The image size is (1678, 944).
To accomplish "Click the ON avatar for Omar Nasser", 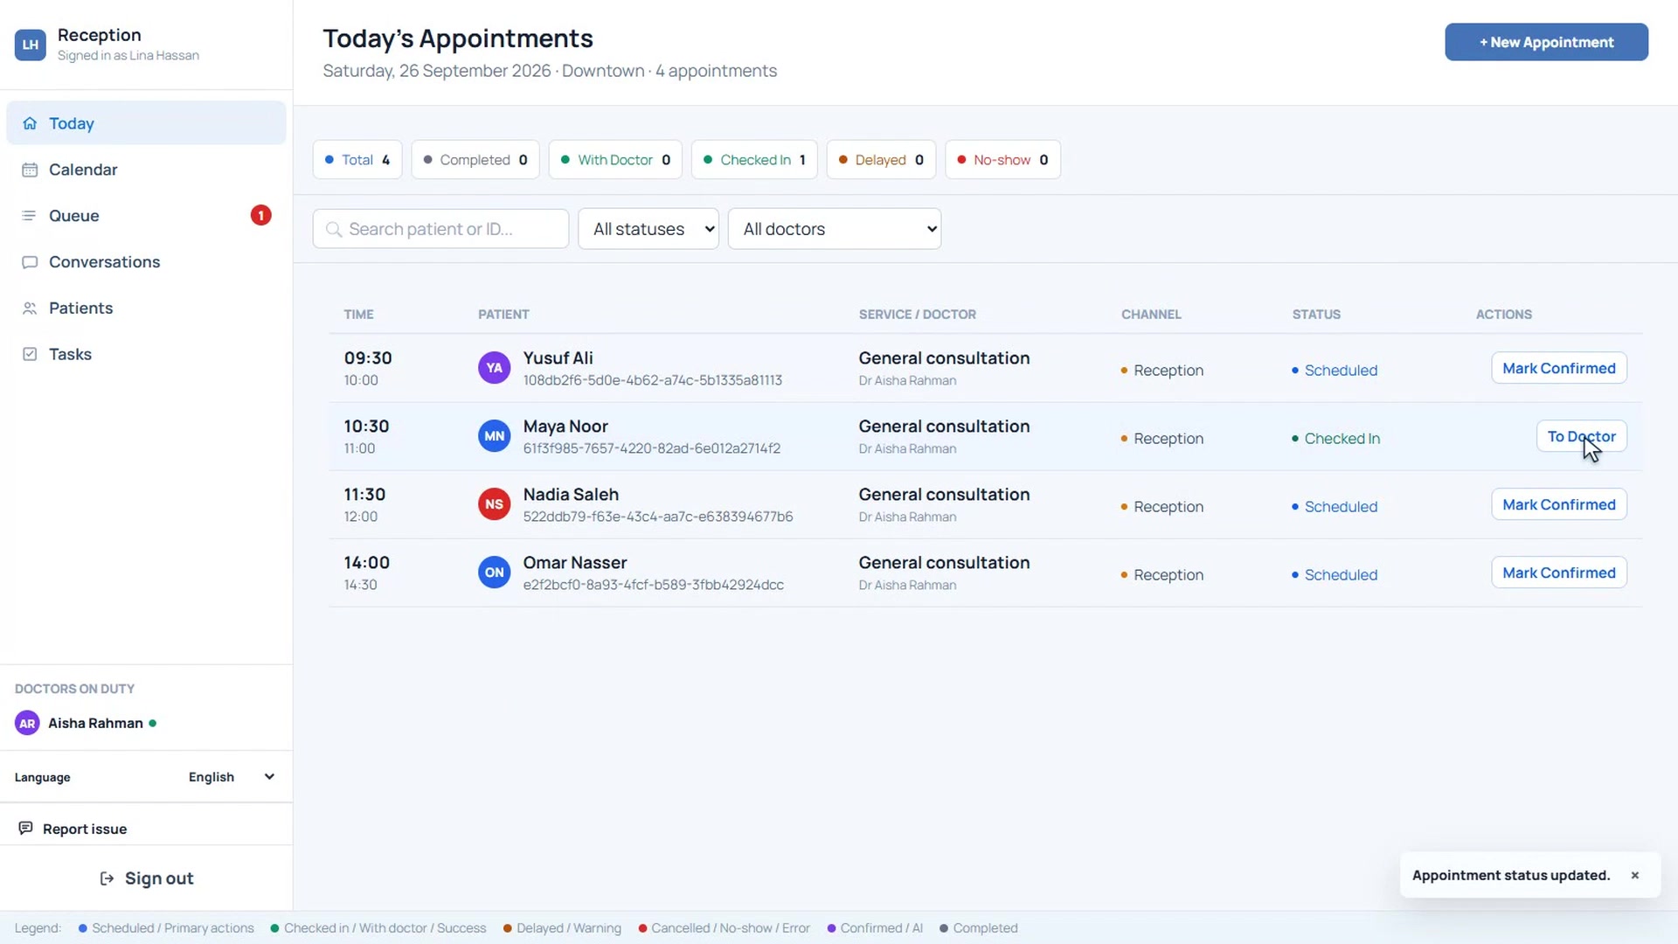I will point(495,573).
